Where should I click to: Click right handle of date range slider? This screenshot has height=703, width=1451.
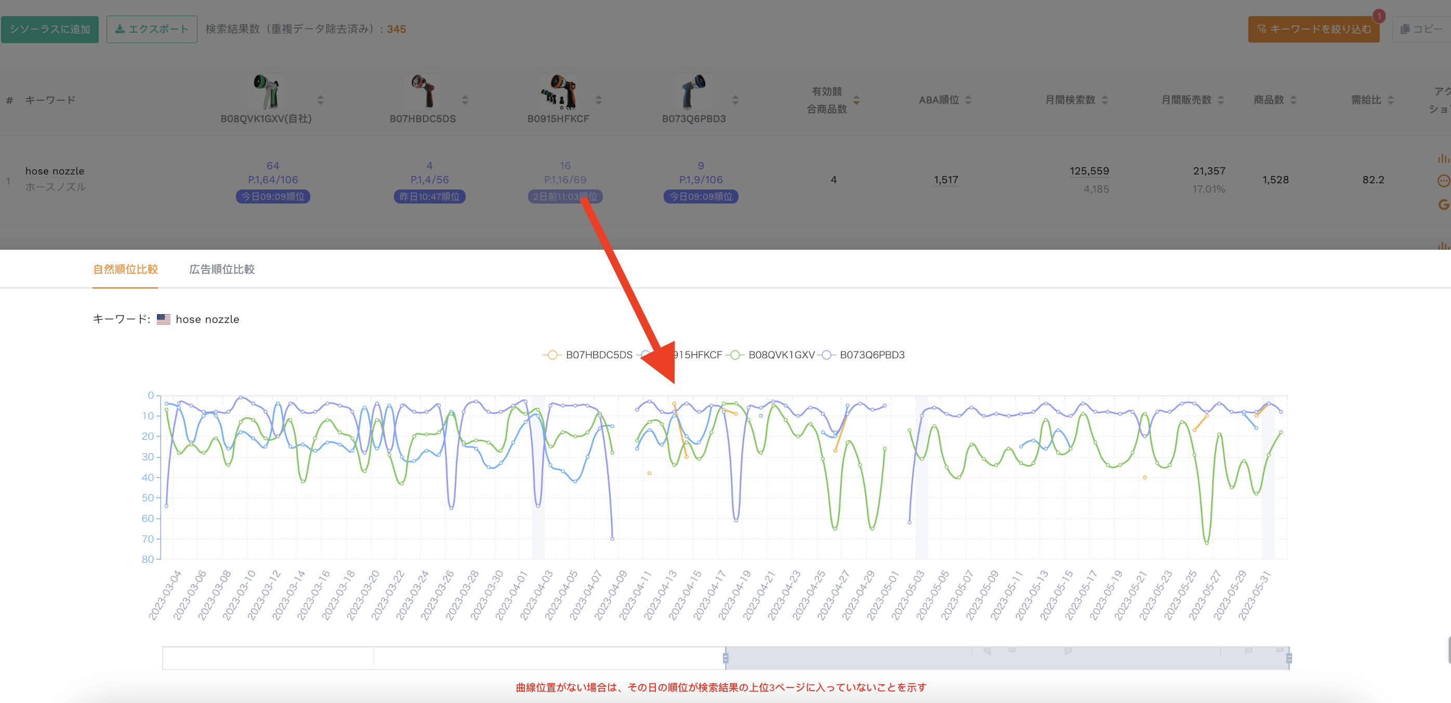coord(1289,658)
